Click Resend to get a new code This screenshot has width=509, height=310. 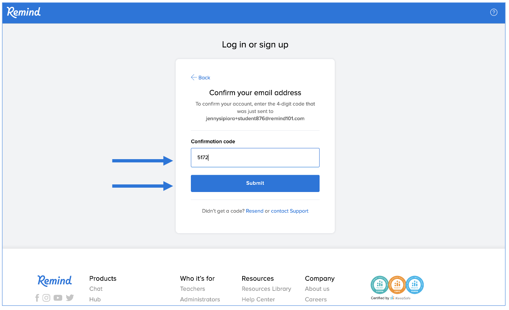point(254,211)
